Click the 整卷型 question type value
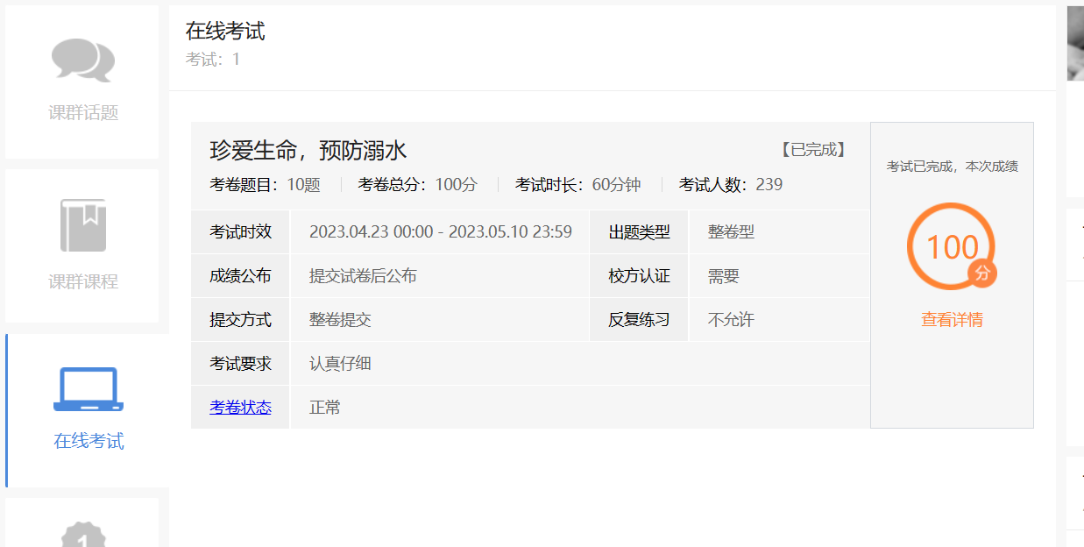Viewport: 1084px width, 547px height. [731, 232]
